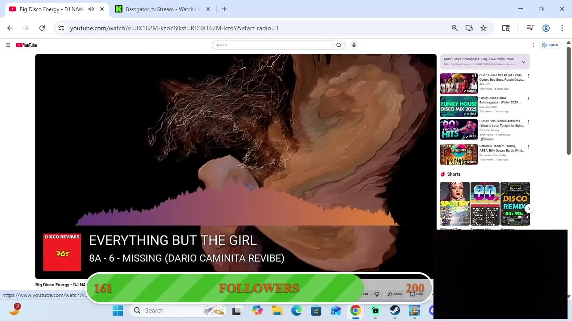The image size is (572, 321).
Task: Click the install app icon in address bar
Action: 469,28
